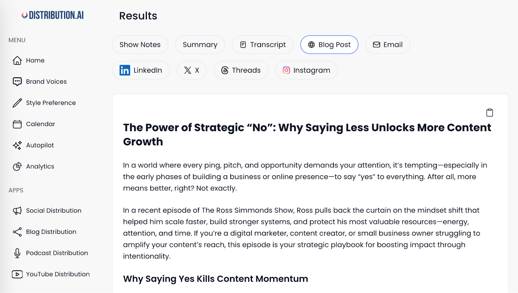Open Analytics from the sidebar icon
518x293 pixels.
point(17,166)
